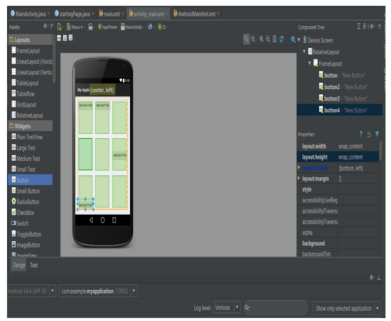This screenshot has width=391, height=321.
Task: Select button2 in the Component Tree
Action: point(332,87)
